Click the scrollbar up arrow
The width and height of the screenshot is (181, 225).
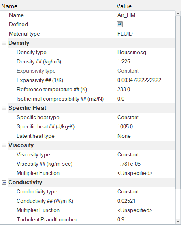click(178, 13)
